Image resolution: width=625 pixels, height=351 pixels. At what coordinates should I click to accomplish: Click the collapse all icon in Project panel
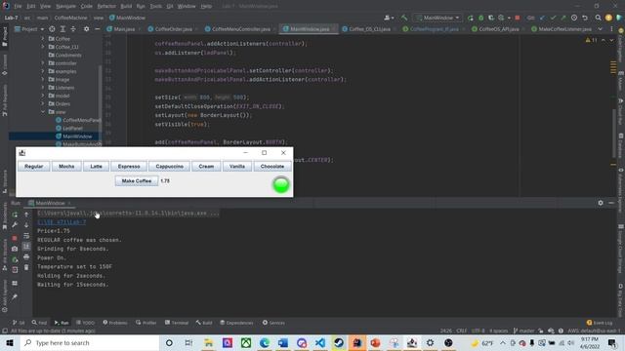pyautogui.click(x=73, y=29)
